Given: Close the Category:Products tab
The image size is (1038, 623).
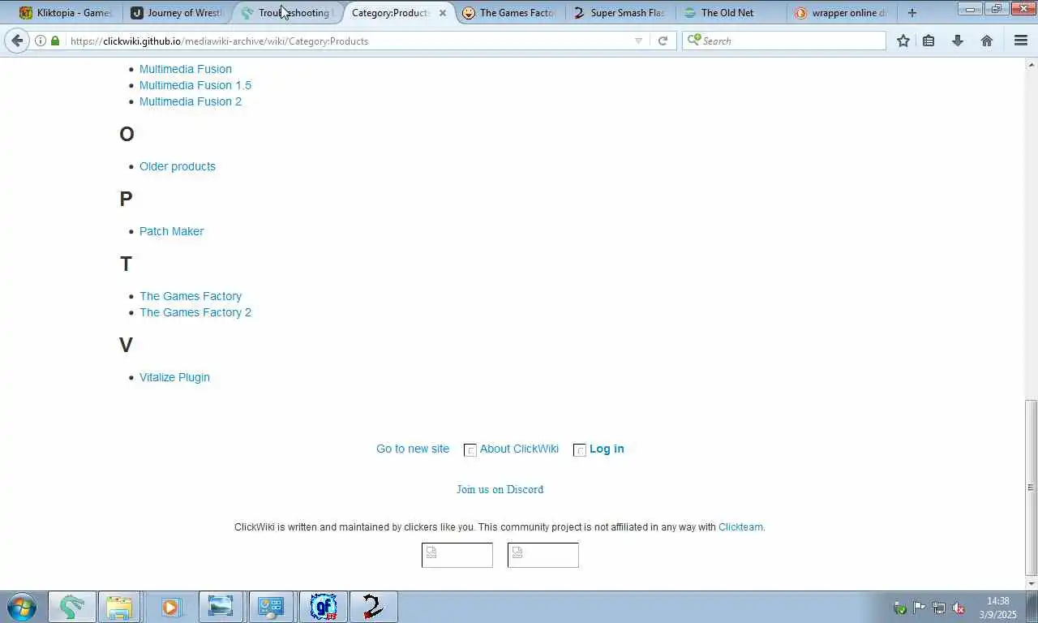Looking at the screenshot, I should [x=442, y=13].
